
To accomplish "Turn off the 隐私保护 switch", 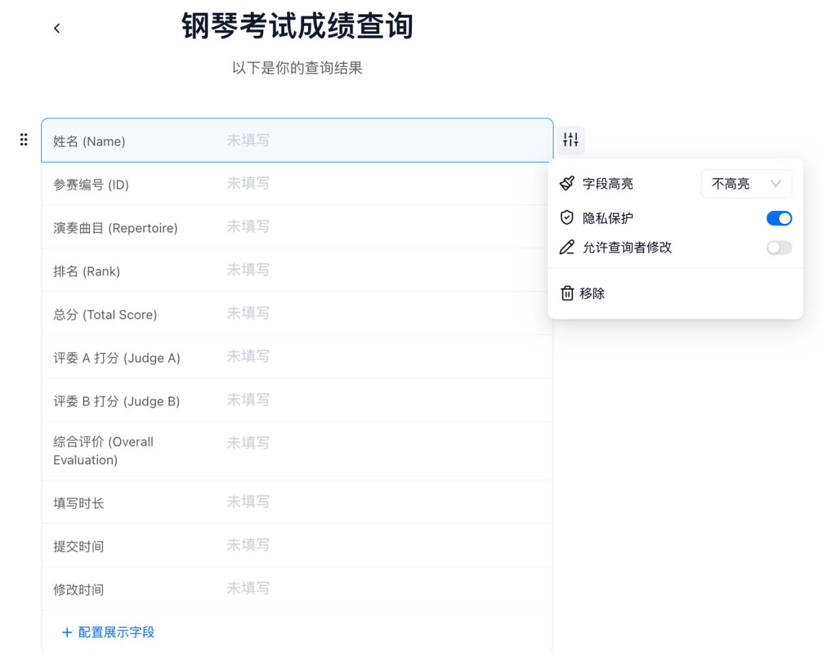I will (779, 218).
